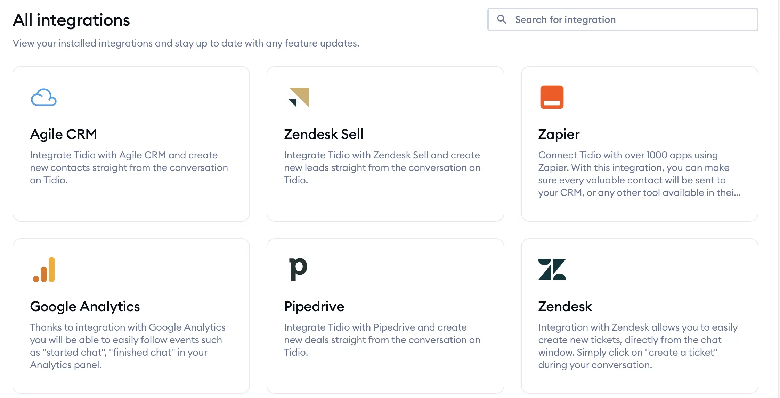Open the Google Analytics integration card
Screen dimensions: 780x398
click(131, 316)
